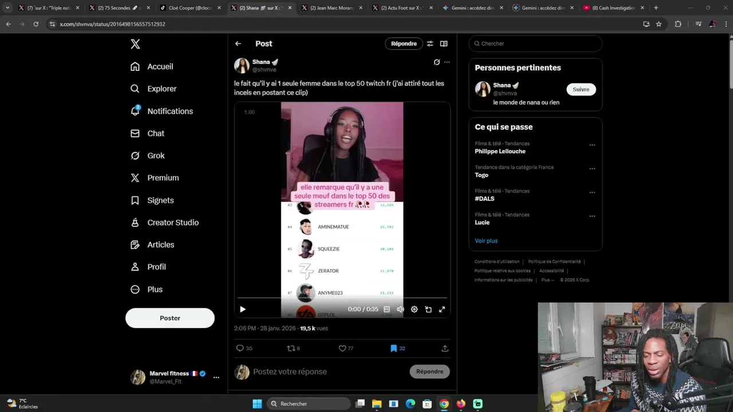
Task: Click Répondre button at top of post
Action: (404, 43)
